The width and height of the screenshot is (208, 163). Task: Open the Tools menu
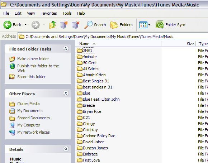click(x=67, y=13)
